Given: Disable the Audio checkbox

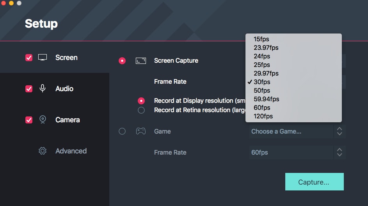Looking at the screenshot, I should pyautogui.click(x=29, y=89).
